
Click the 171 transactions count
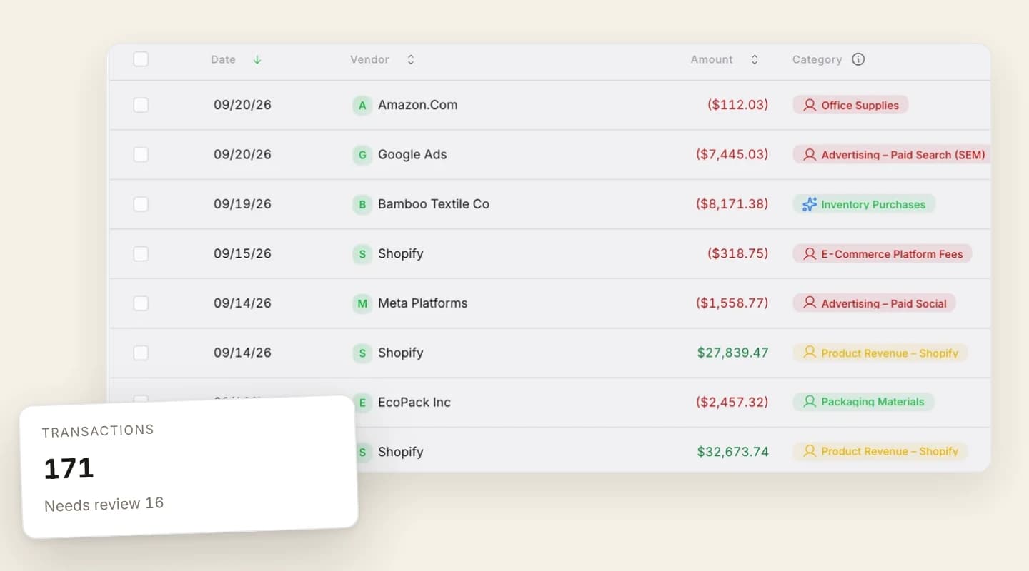tap(69, 469)
